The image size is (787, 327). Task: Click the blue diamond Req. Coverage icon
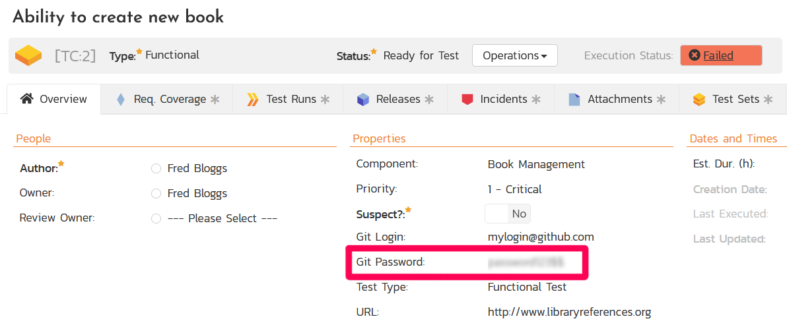120,100
